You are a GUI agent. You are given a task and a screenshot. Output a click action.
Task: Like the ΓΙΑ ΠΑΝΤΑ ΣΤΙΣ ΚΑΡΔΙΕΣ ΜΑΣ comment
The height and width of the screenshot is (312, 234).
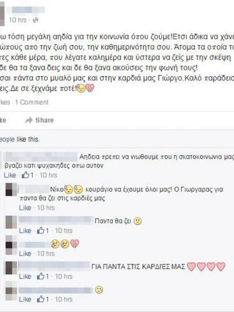[x=25, y=276]
